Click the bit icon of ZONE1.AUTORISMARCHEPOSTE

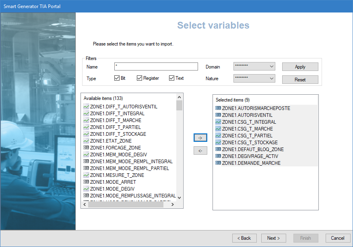coord(218,108)
